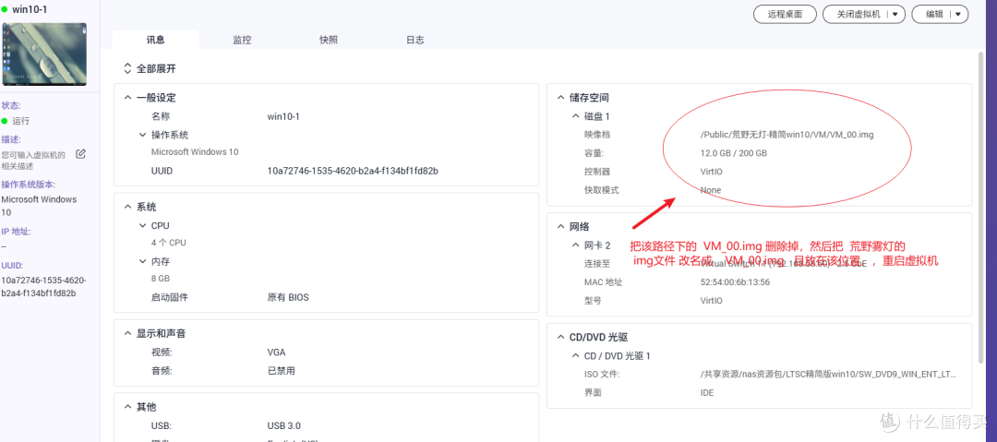The image size is (997, 442).
Task: Expand the 内存 row
Action: click(142, 261)
